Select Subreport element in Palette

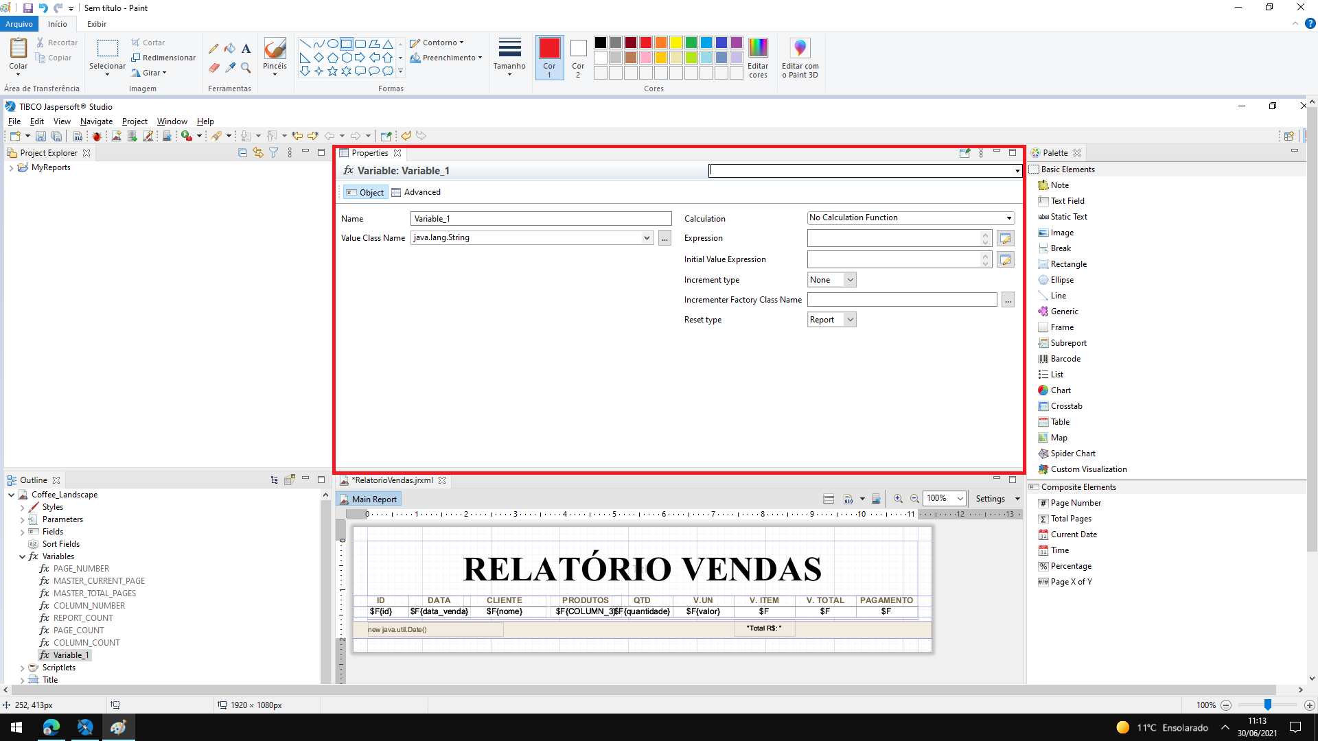[1068, 343]
